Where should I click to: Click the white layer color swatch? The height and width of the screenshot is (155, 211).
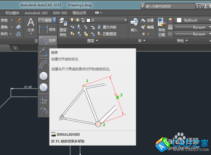coord(88,20)
